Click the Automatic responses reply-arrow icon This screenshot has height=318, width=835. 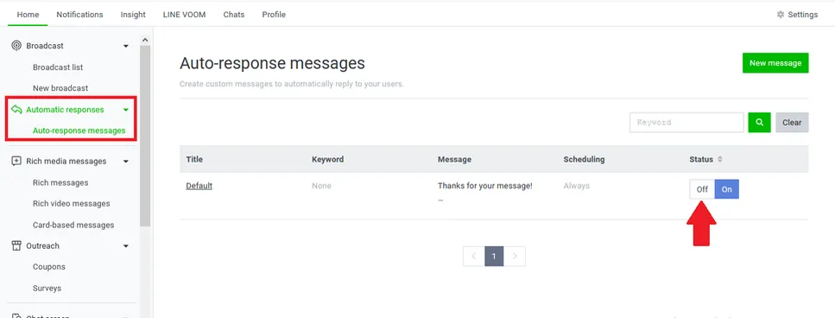(16, 110)
